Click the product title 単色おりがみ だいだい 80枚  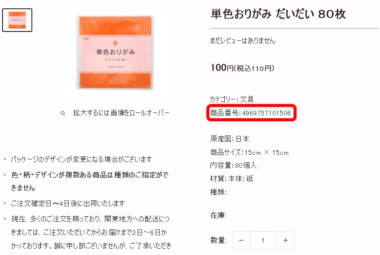278,14
